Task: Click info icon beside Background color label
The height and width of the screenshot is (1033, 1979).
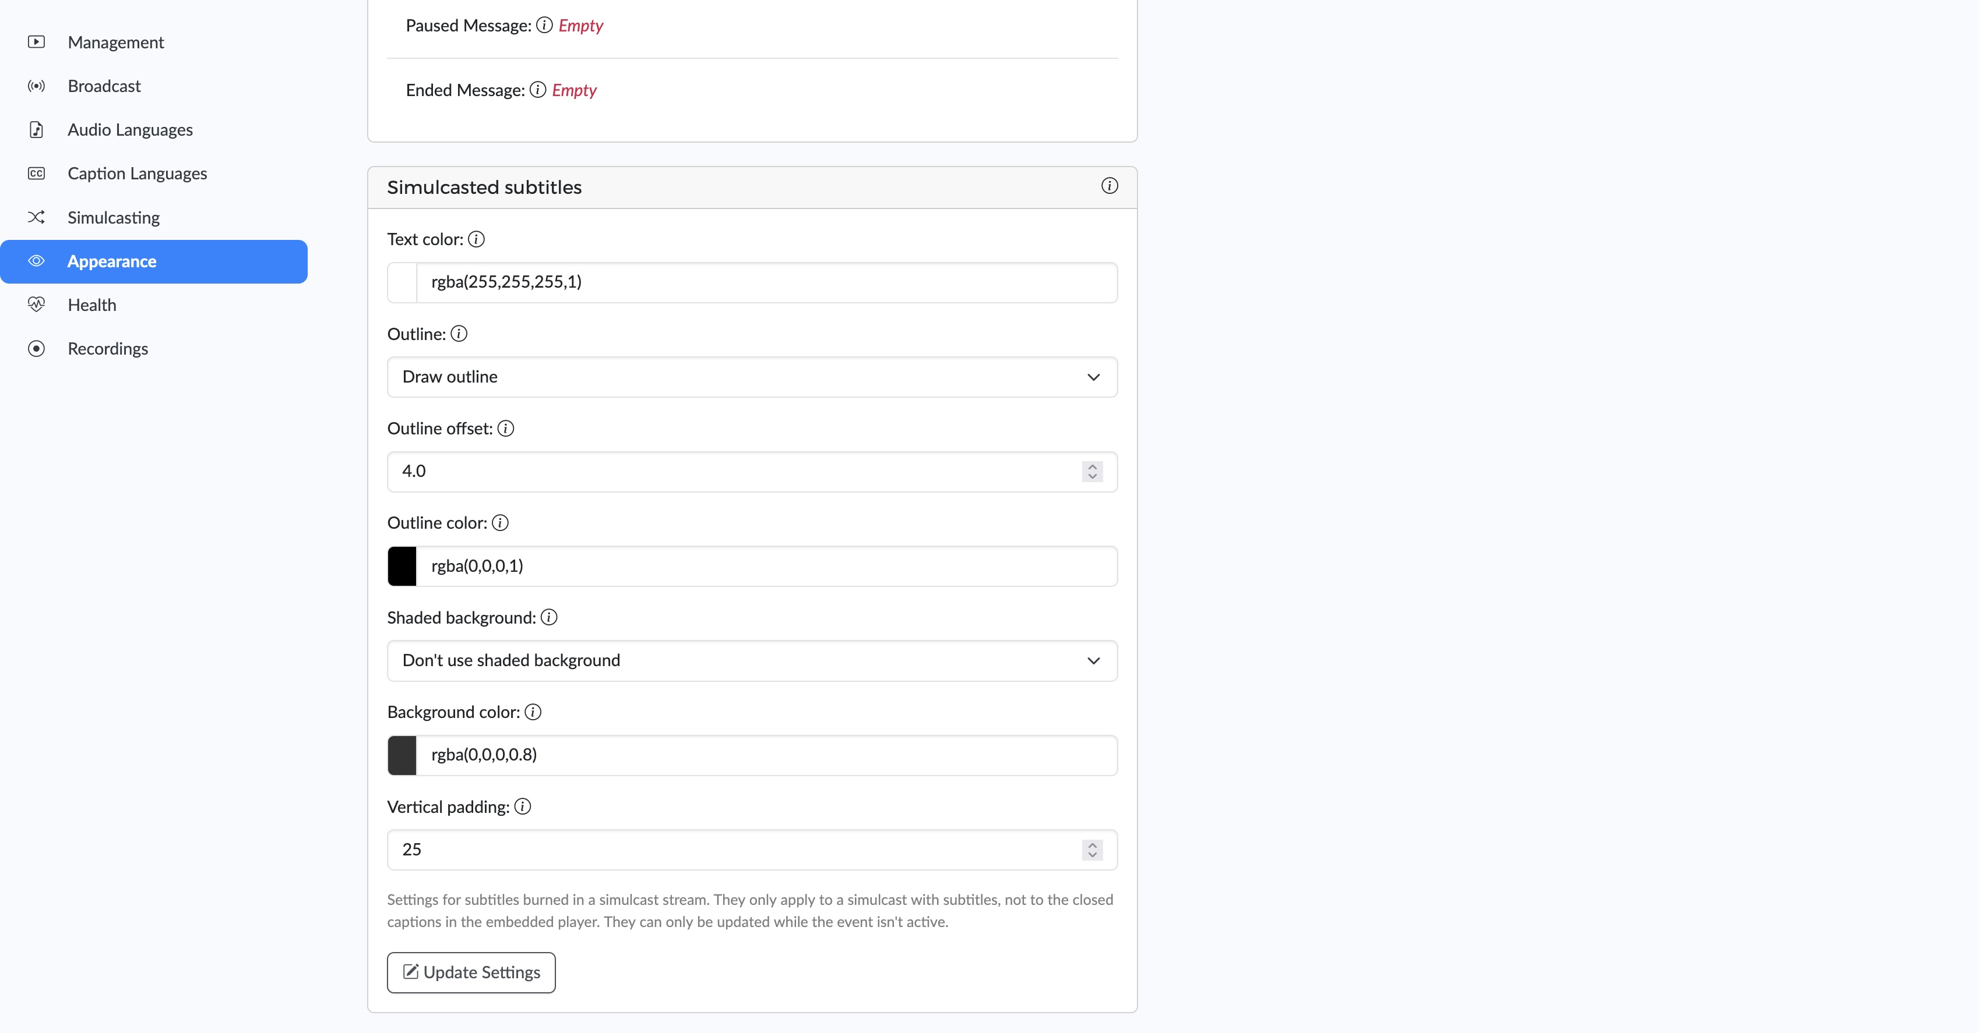Action: [533, 712]
